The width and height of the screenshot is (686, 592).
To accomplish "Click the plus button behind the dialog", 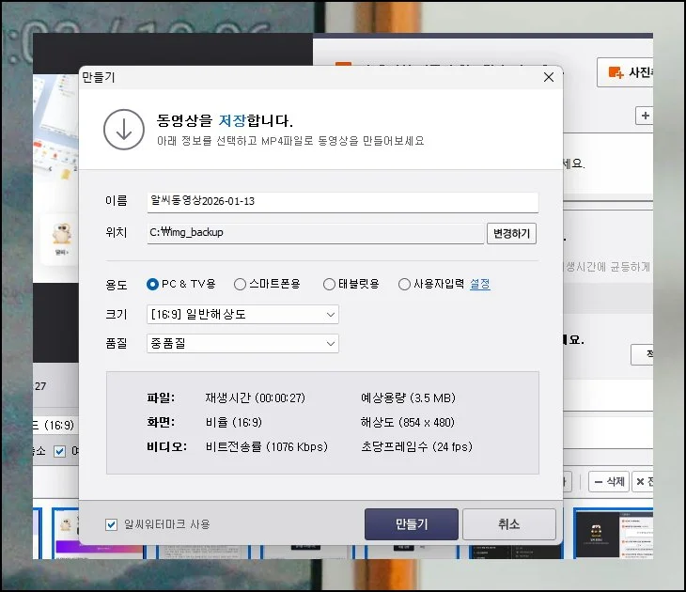I will [645, 117].
